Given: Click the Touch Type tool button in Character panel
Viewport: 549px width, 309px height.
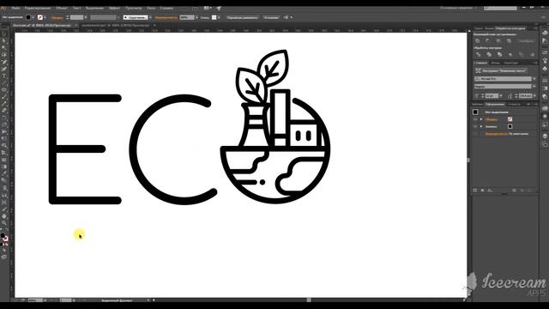Looking at the screenshot, I should pyautogui.click(x=501, y=70).
